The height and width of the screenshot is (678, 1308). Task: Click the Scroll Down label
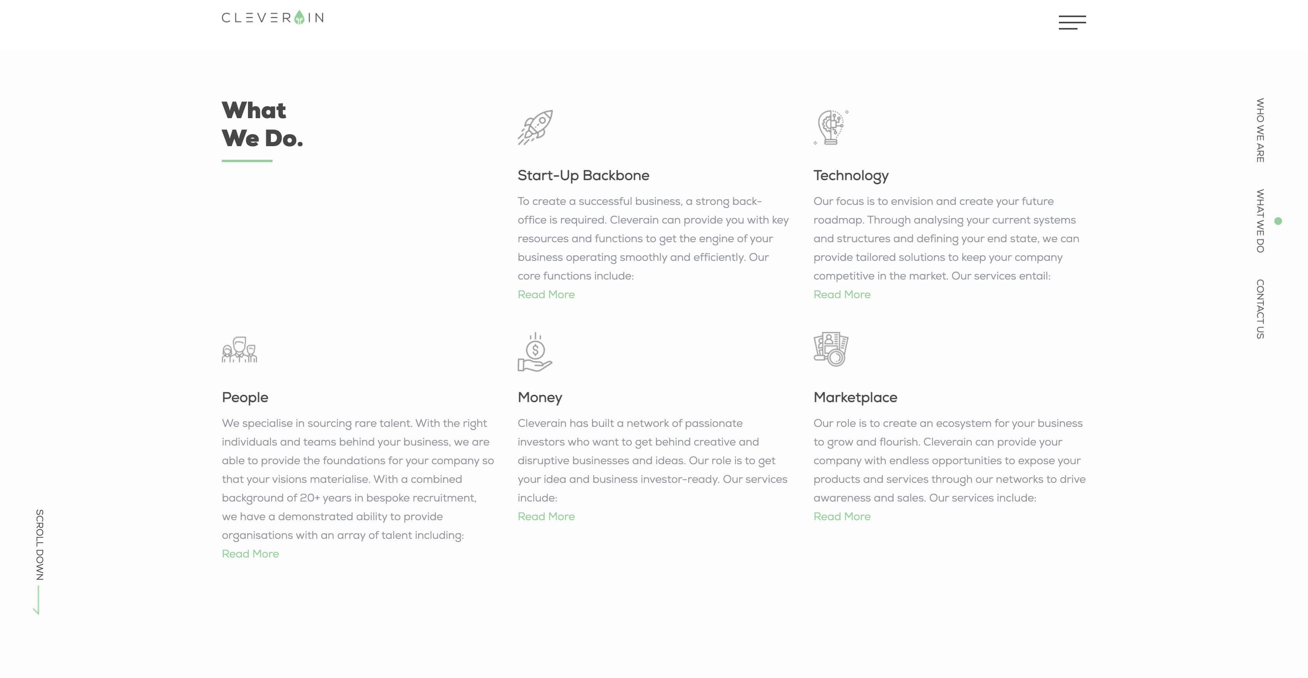(x=40, y=545)
